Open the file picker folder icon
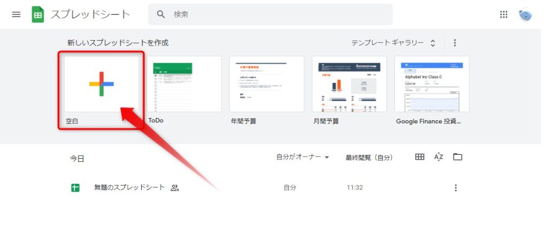 pyautogui.click(x=458, y=157)
